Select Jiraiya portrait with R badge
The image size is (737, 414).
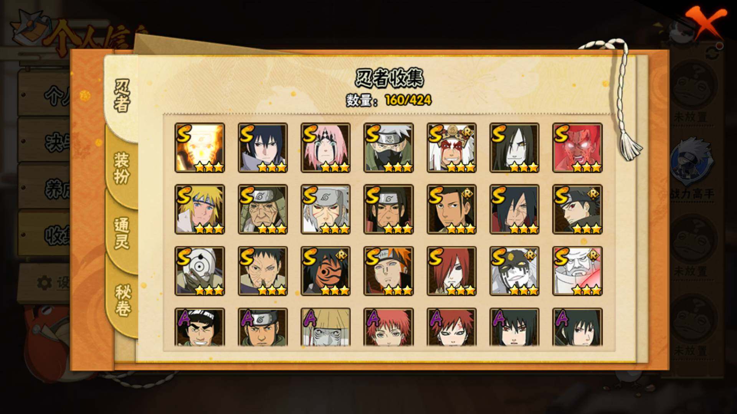[x=451, y=148]
